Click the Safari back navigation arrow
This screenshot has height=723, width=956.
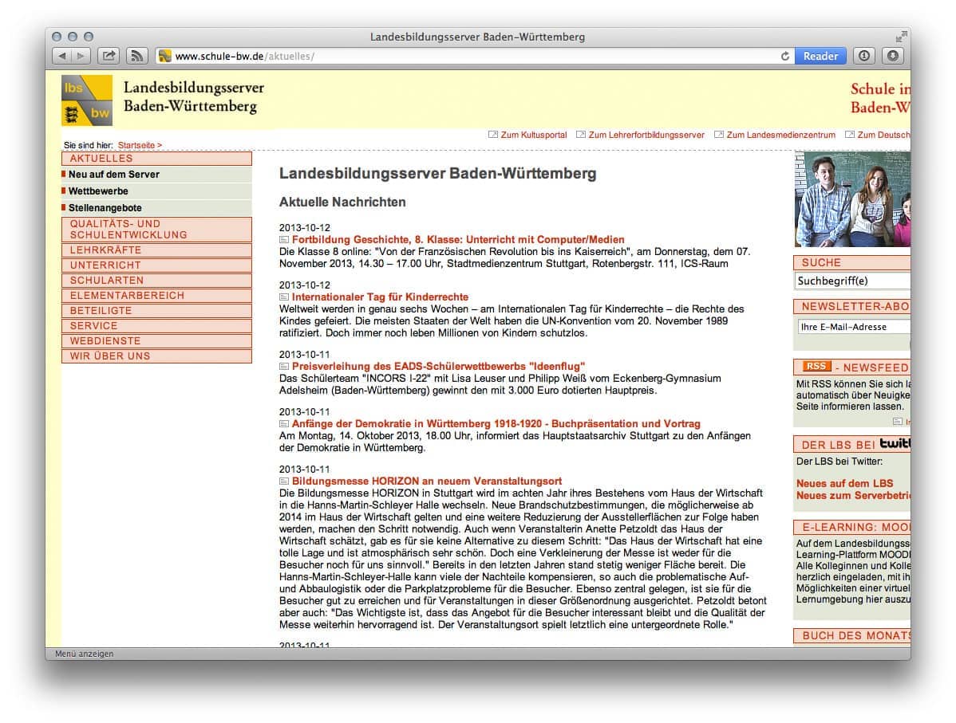pyautogui.click(x=62, y=56)
